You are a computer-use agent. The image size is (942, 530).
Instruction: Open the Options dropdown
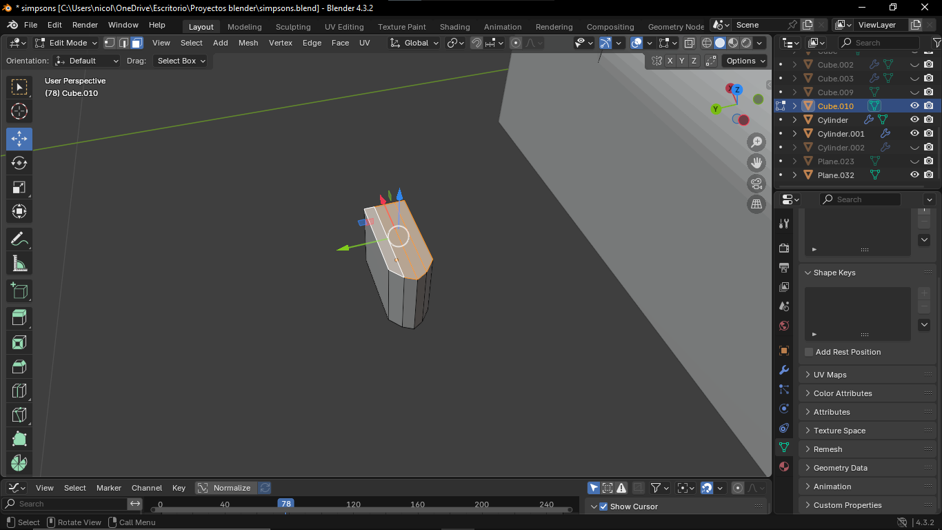[x=745, y=61]
